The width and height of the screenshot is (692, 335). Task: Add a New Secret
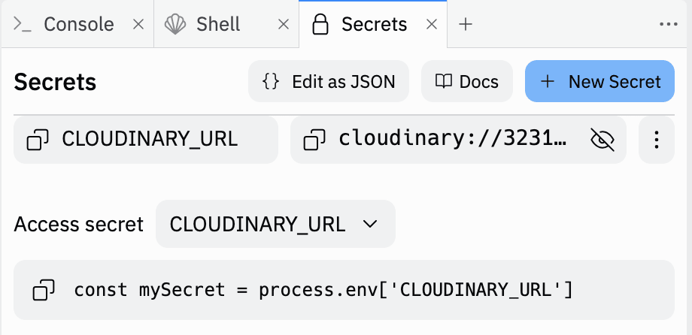coord(599,82)
